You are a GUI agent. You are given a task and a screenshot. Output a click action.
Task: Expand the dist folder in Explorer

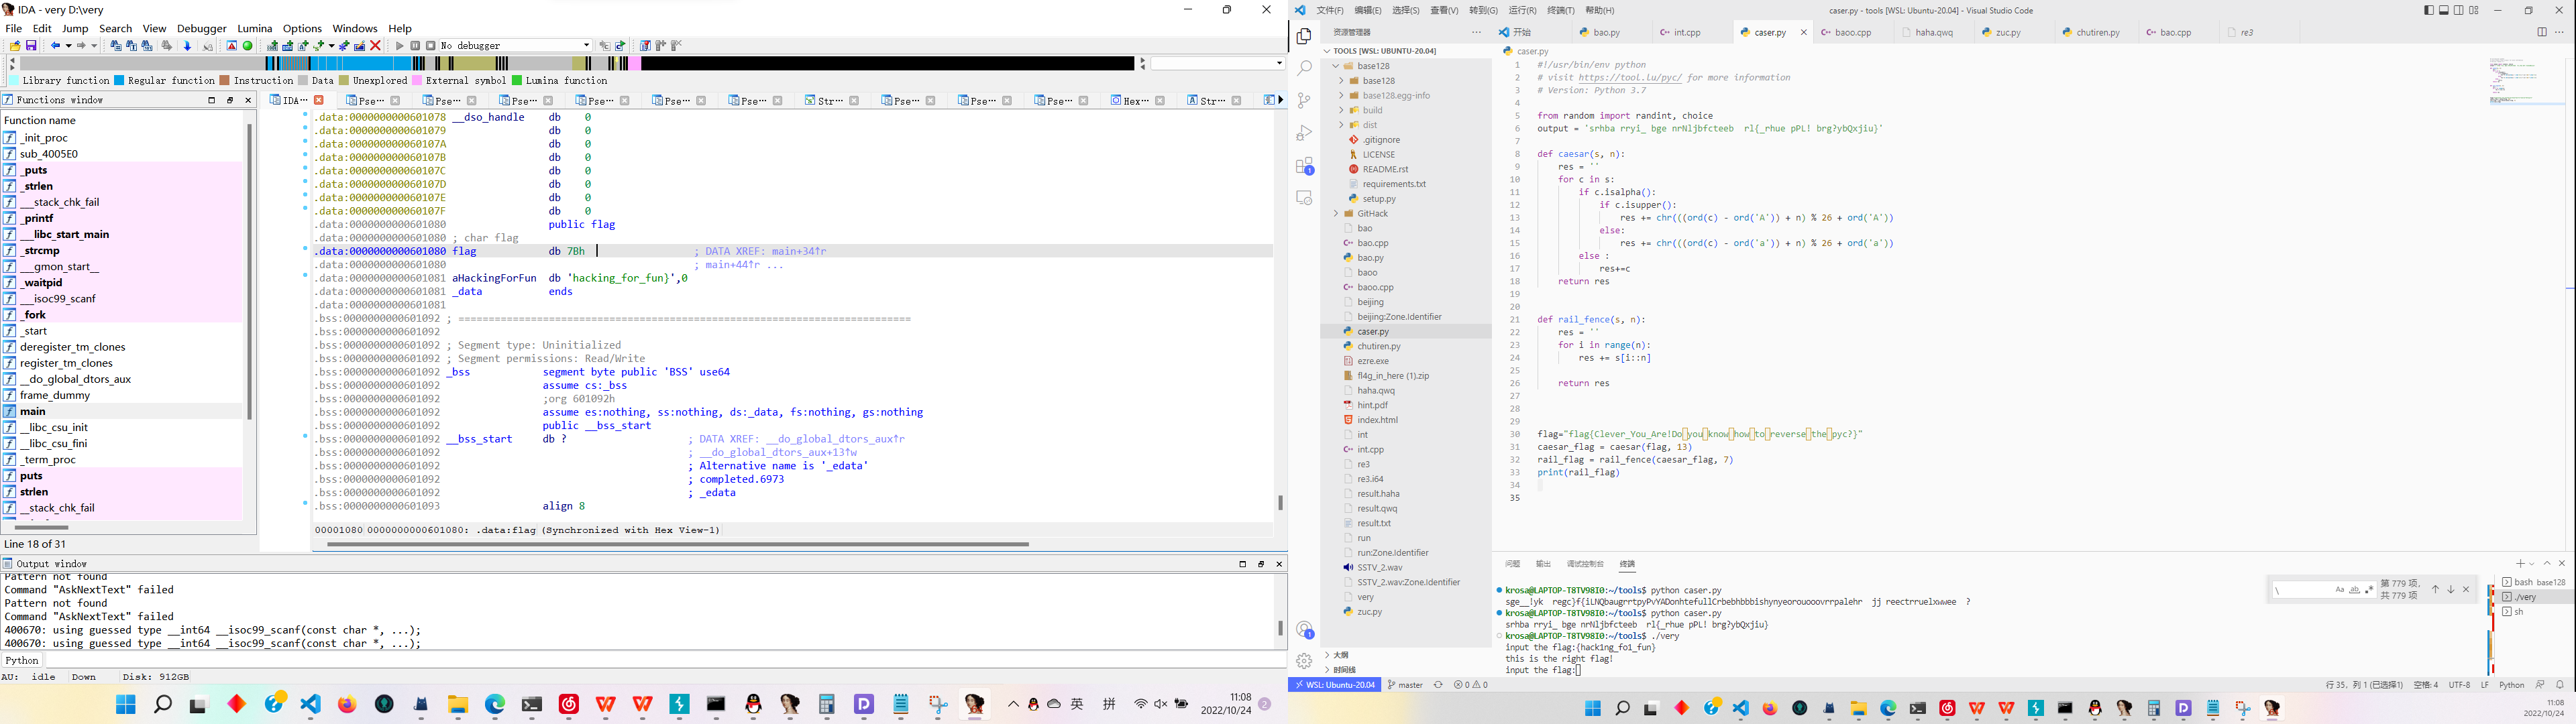coord(1341,125)
